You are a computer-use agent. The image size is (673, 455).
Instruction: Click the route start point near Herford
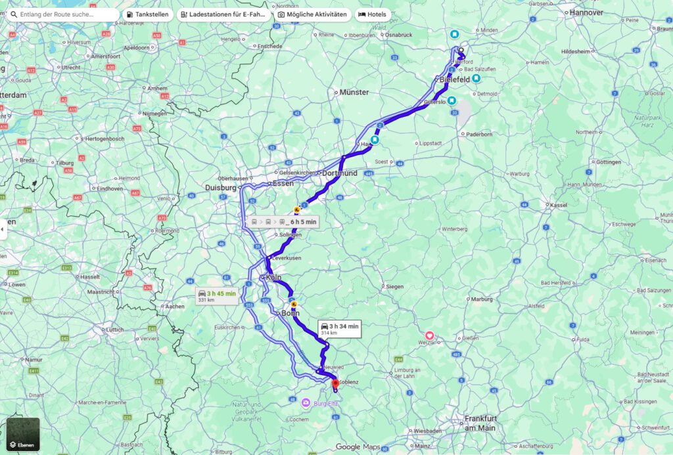[x=461, y=50]
